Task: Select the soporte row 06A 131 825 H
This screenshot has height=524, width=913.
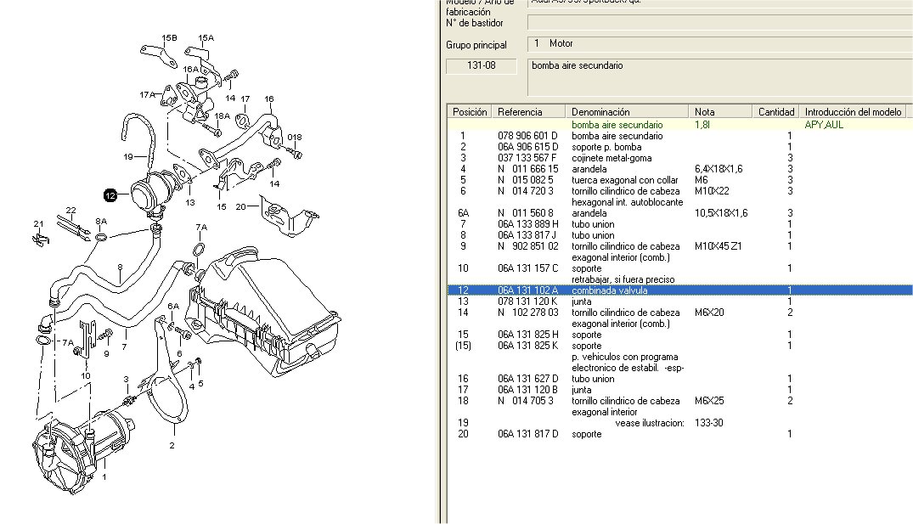Action: pyautogui.click(x=679, y=335)
